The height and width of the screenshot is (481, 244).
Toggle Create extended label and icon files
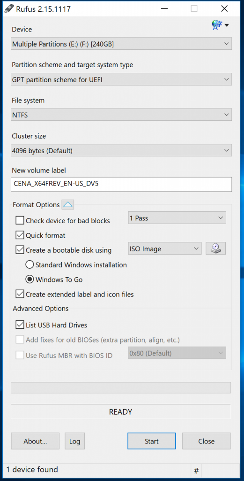coord(20,294)
